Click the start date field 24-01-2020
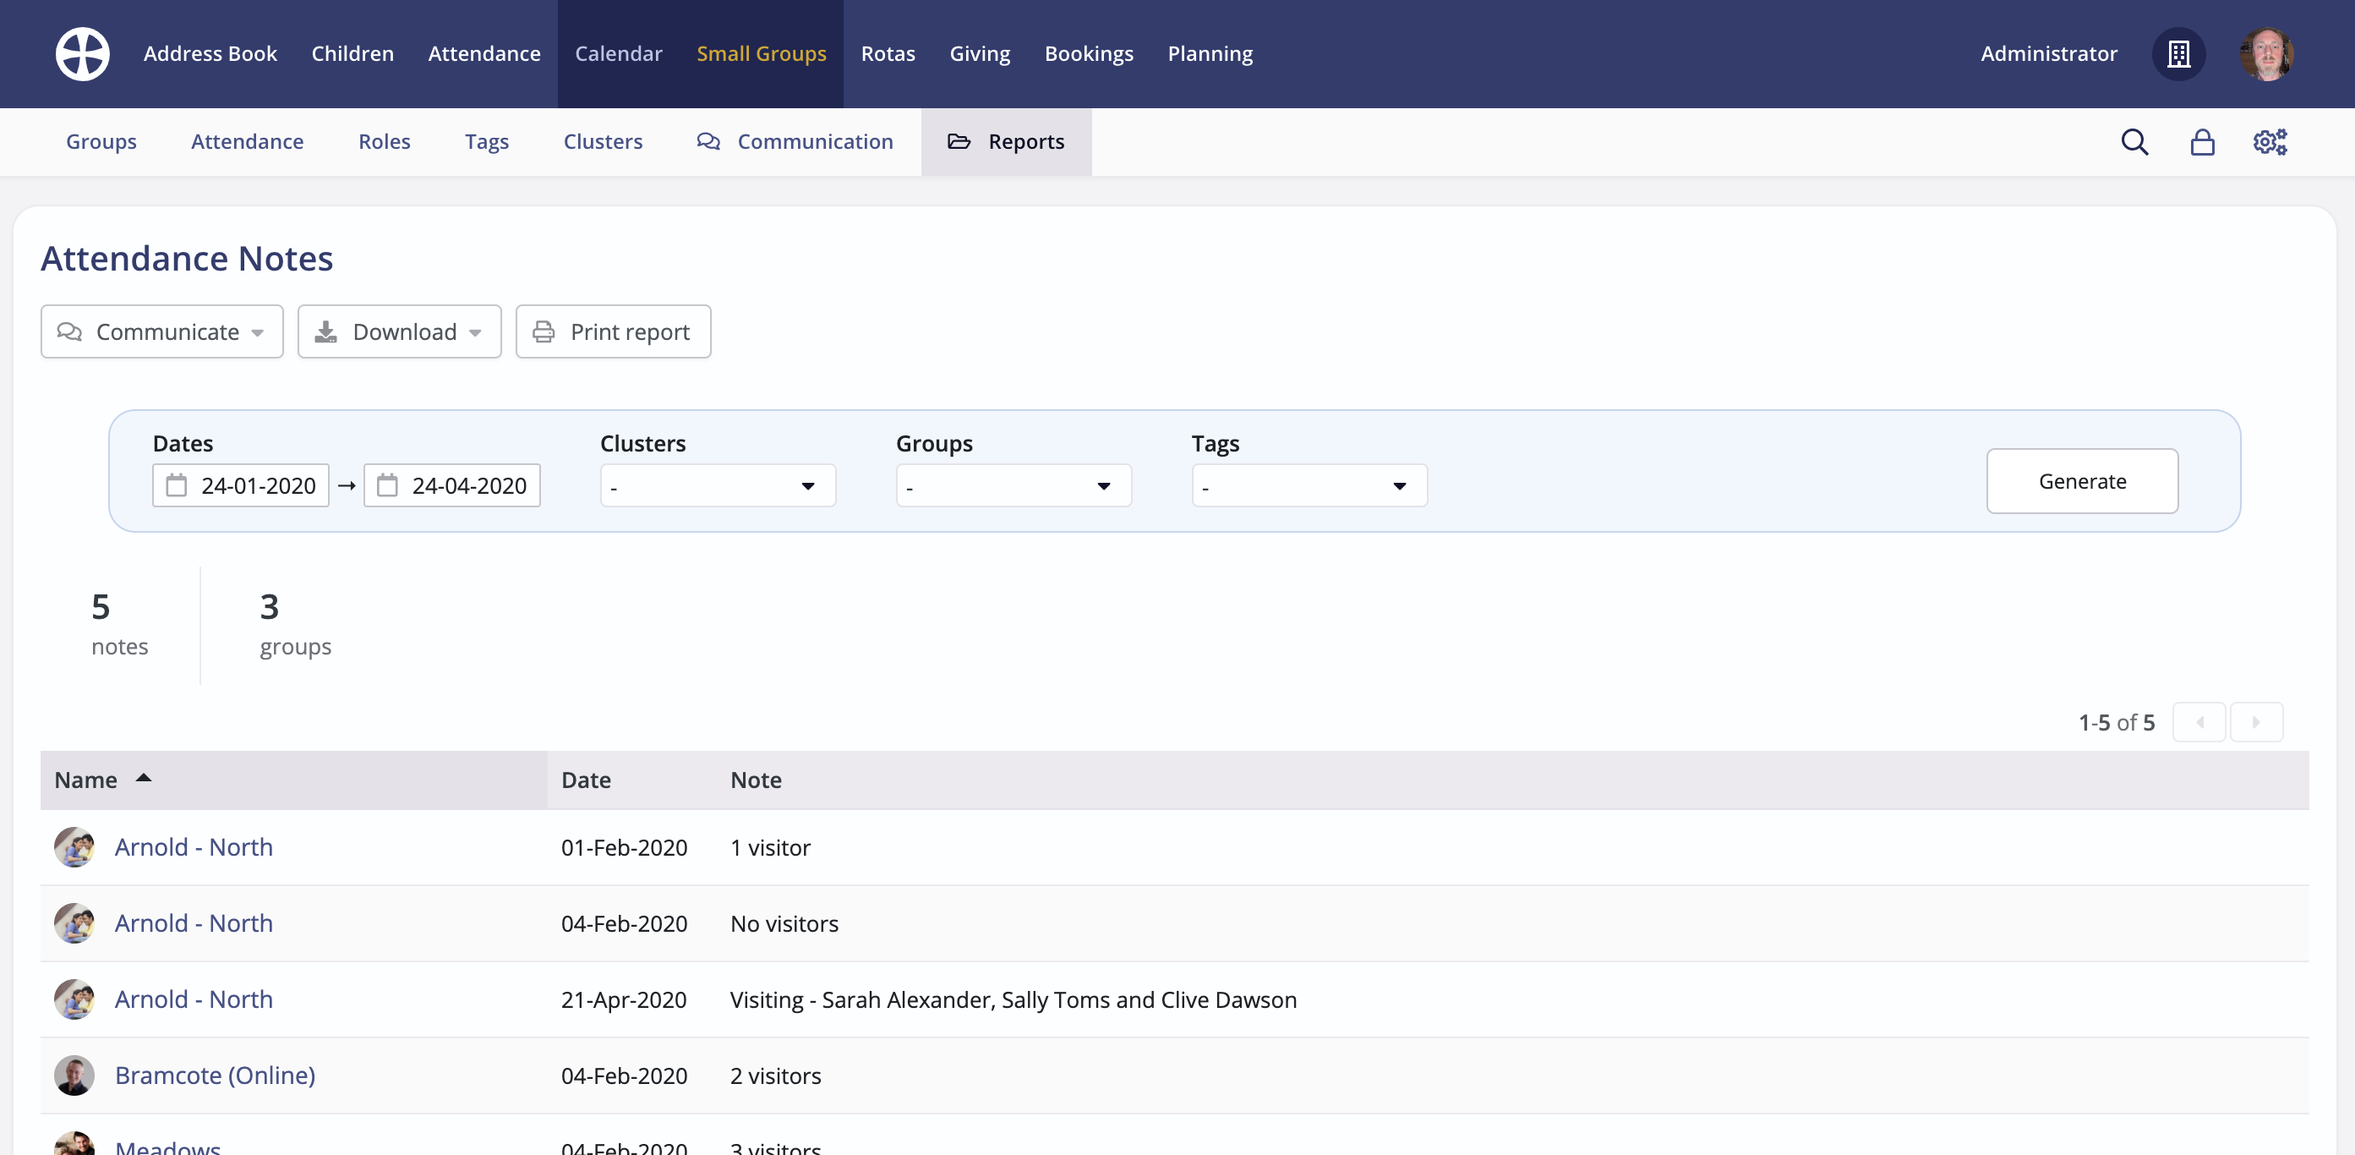 point(242,485)
